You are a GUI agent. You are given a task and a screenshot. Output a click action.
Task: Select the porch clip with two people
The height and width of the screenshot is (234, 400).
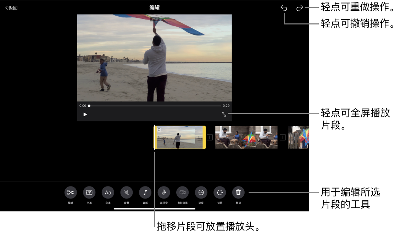click(x=246, y=137)
